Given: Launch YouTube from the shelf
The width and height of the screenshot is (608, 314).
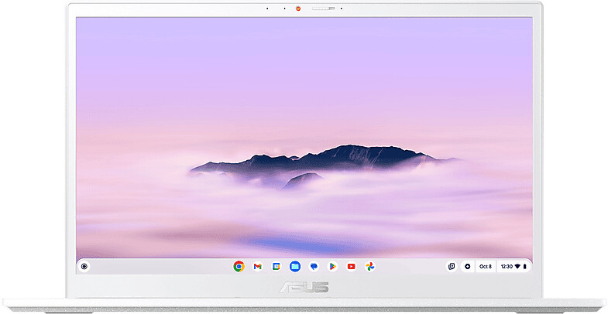Looking at the screenshot, I should (x=351, y=266).
